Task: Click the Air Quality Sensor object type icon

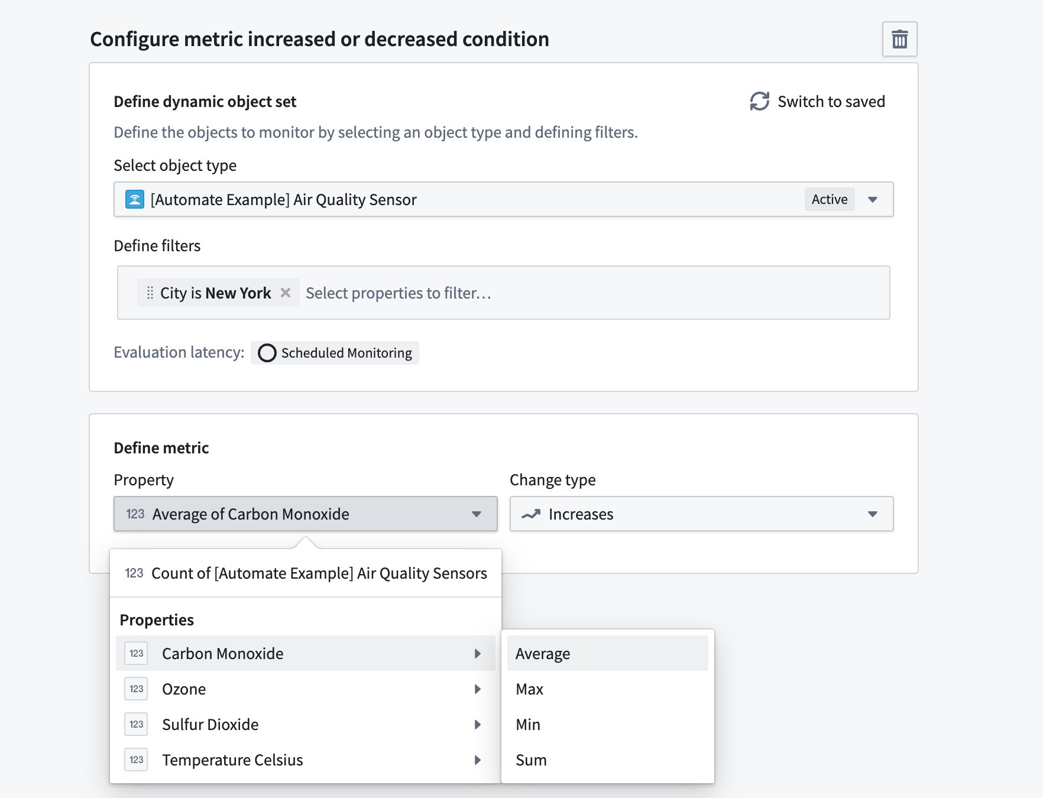Action: pos(135,199)
